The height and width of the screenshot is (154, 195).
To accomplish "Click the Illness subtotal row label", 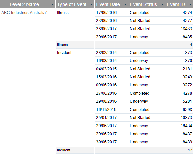I will pyautogui.click(x=62, y=45).
